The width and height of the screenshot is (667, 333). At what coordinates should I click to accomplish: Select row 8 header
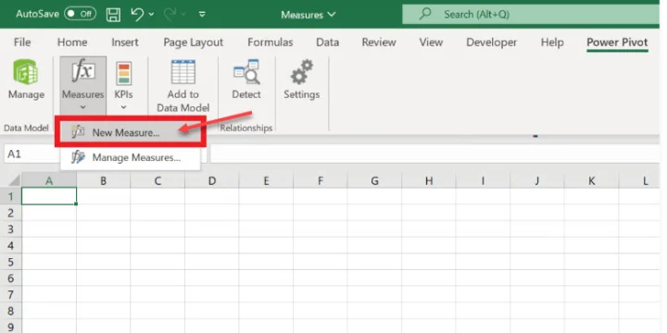10,311
